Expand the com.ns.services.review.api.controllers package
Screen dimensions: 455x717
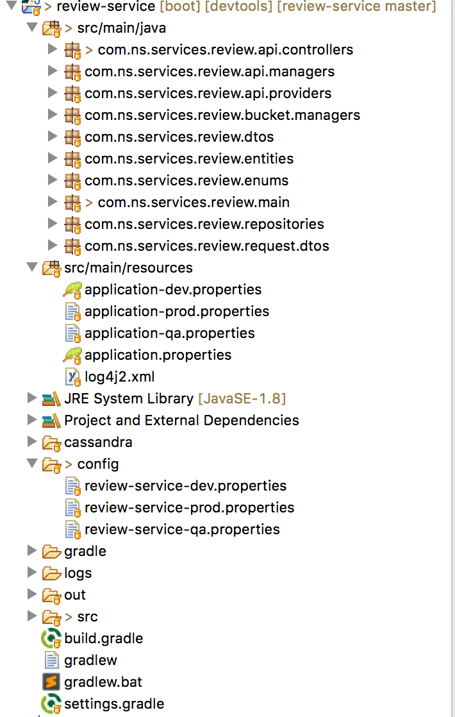point(53,49)
